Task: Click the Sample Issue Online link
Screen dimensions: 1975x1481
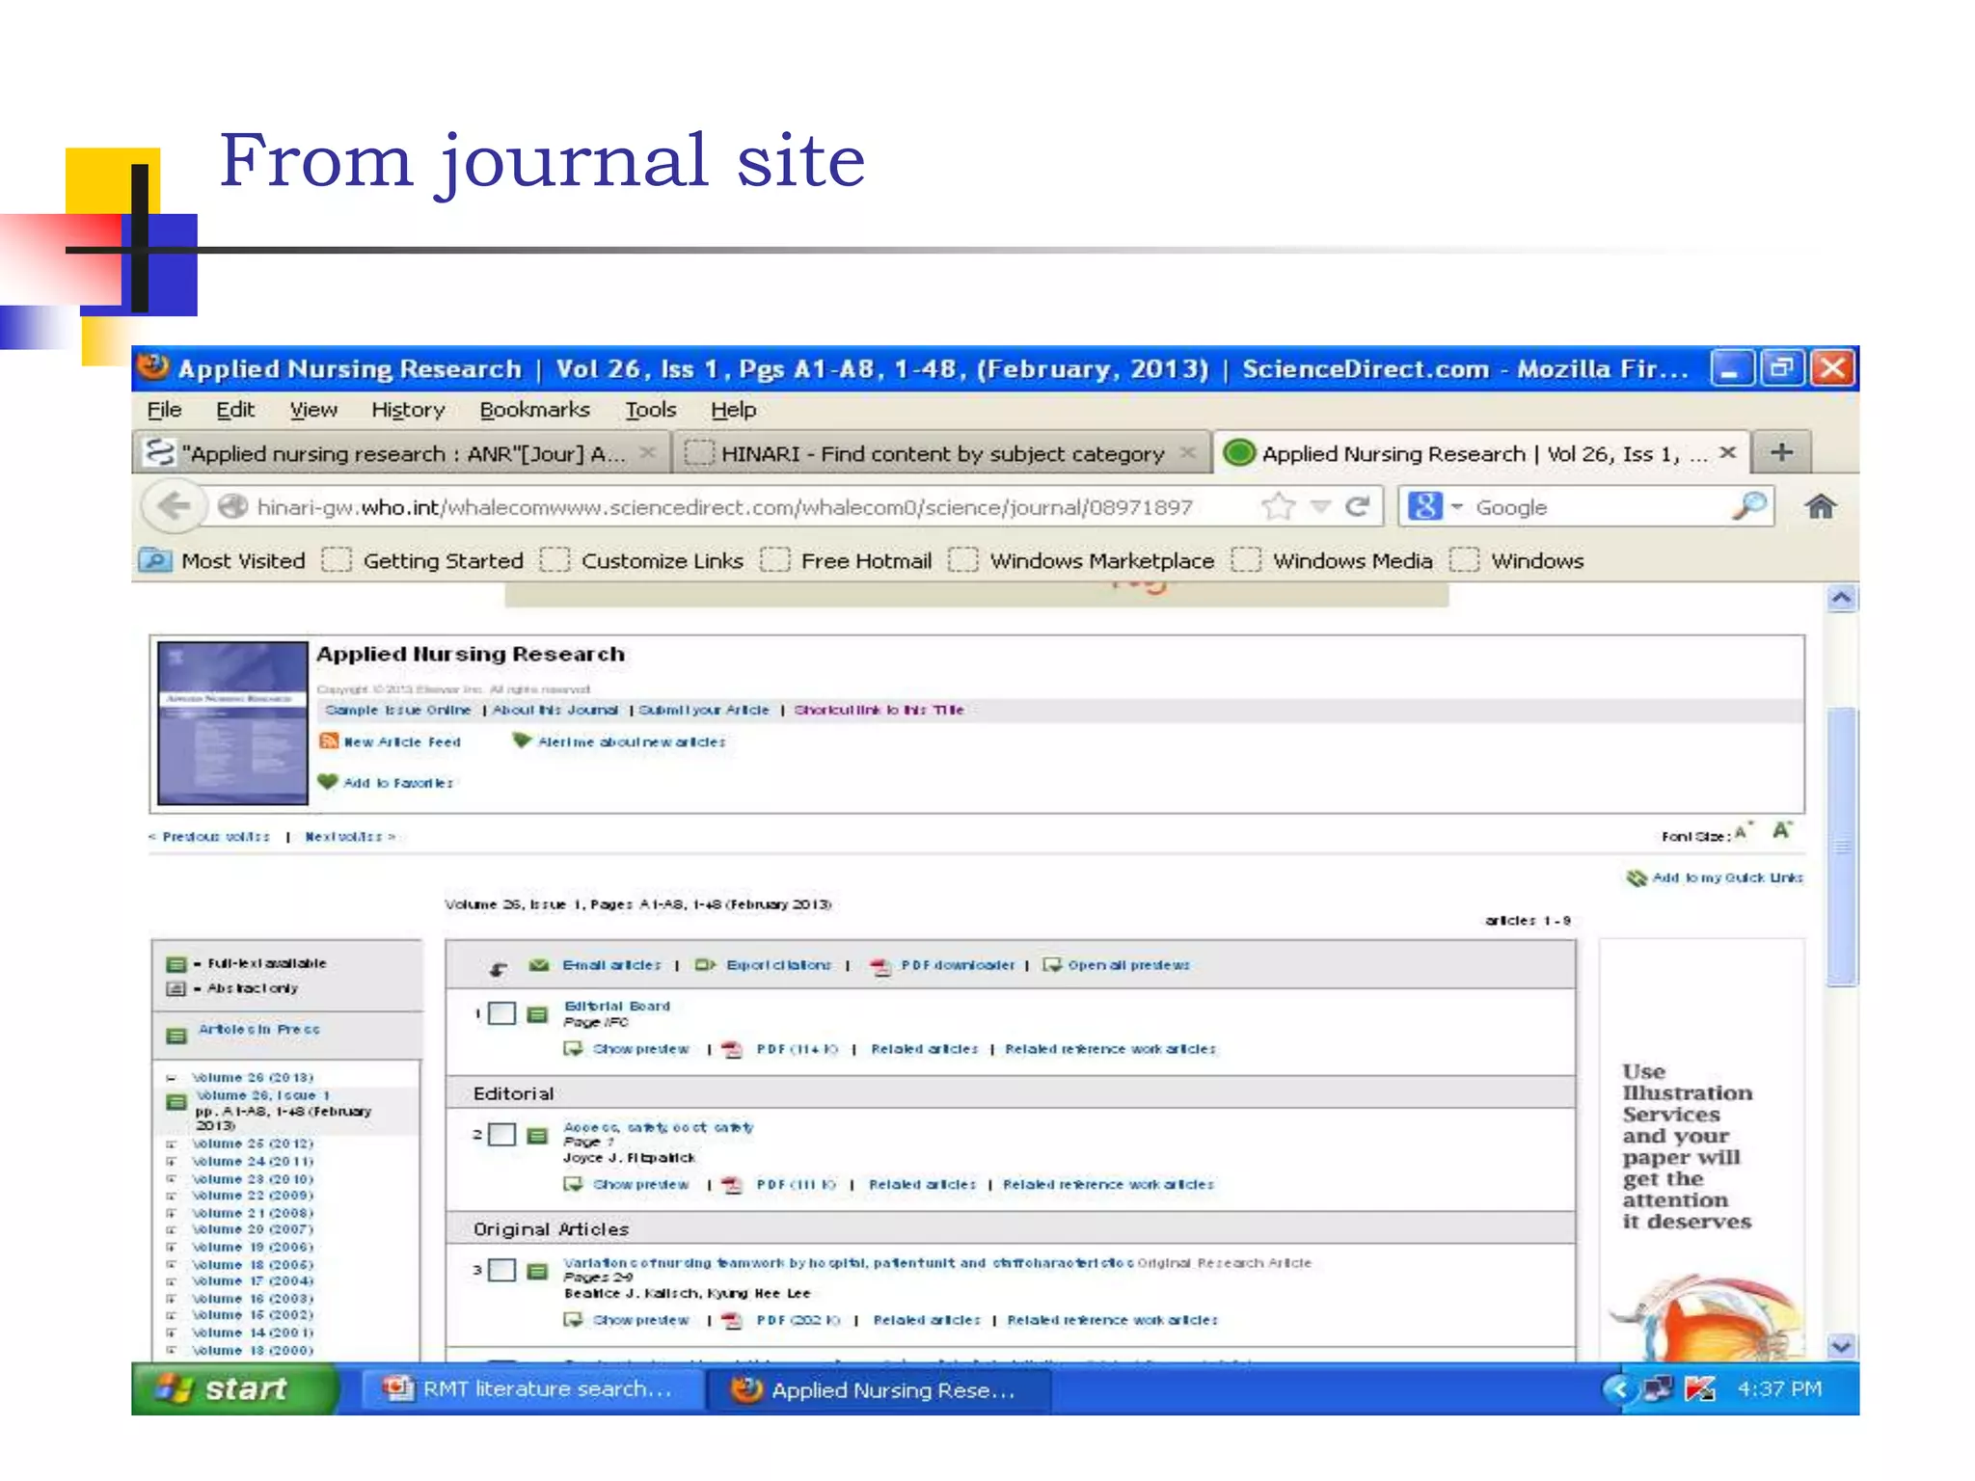Action: point(398,710)
